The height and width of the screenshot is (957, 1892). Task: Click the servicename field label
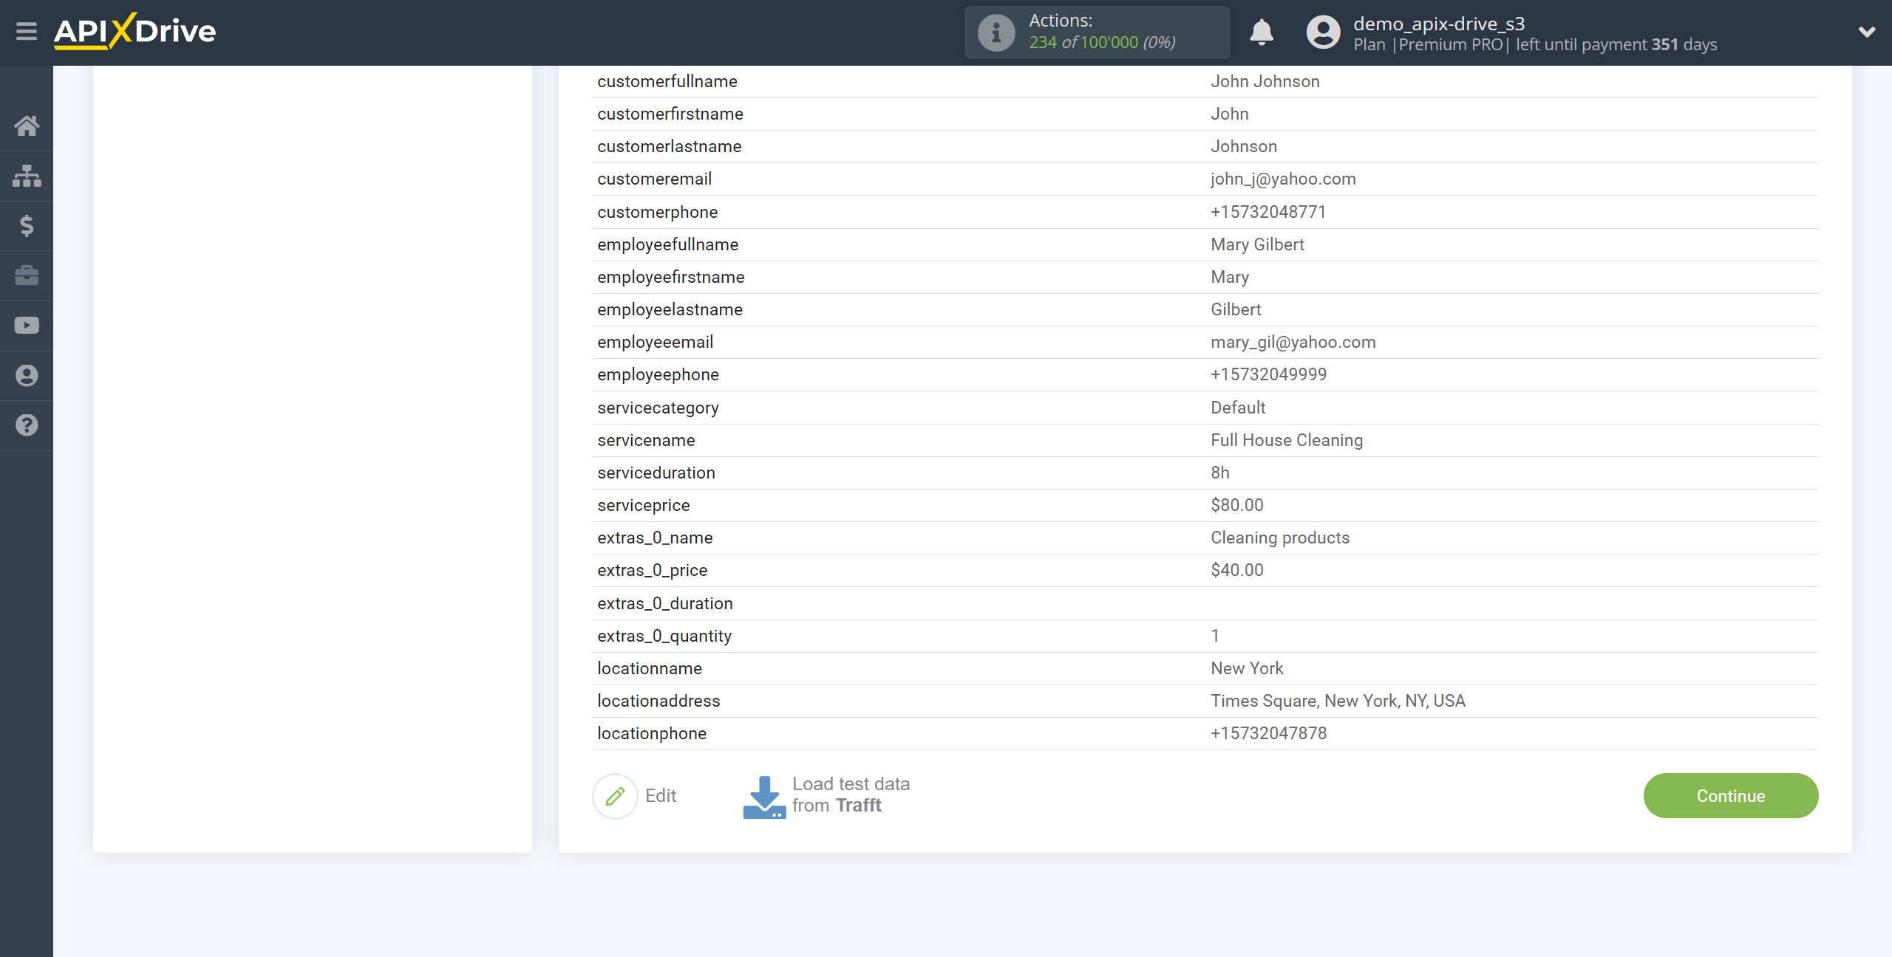[646, 441]
